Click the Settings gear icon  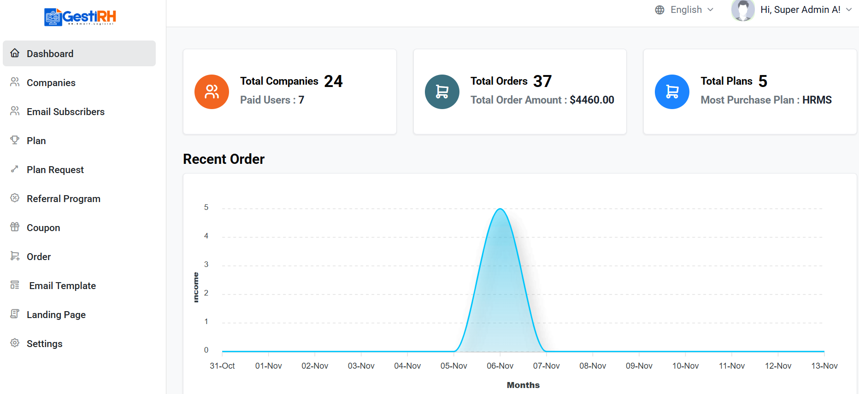(15, 343)
